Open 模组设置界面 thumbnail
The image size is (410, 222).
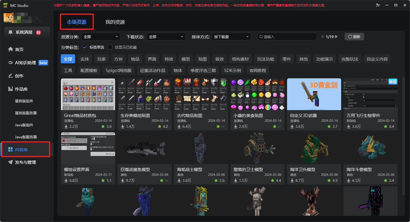[88, 148]
